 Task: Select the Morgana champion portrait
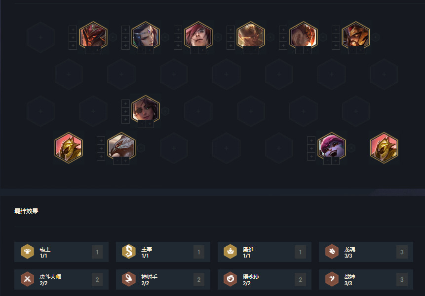coord(146,35)
